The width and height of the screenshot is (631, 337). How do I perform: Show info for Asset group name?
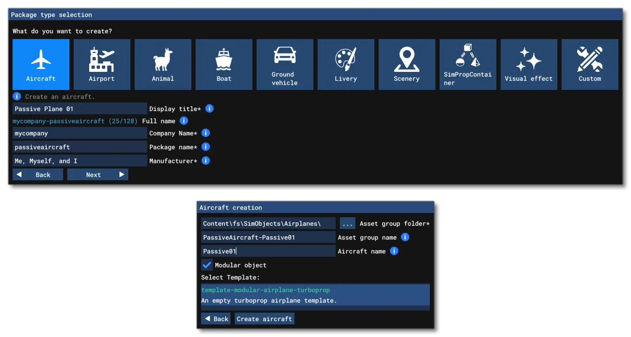(x=405, y=237)
